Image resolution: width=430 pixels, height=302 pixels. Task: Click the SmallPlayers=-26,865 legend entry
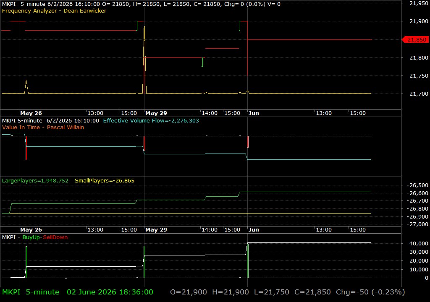click(105, 181)
